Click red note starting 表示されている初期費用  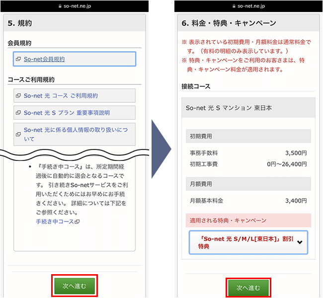246,46
